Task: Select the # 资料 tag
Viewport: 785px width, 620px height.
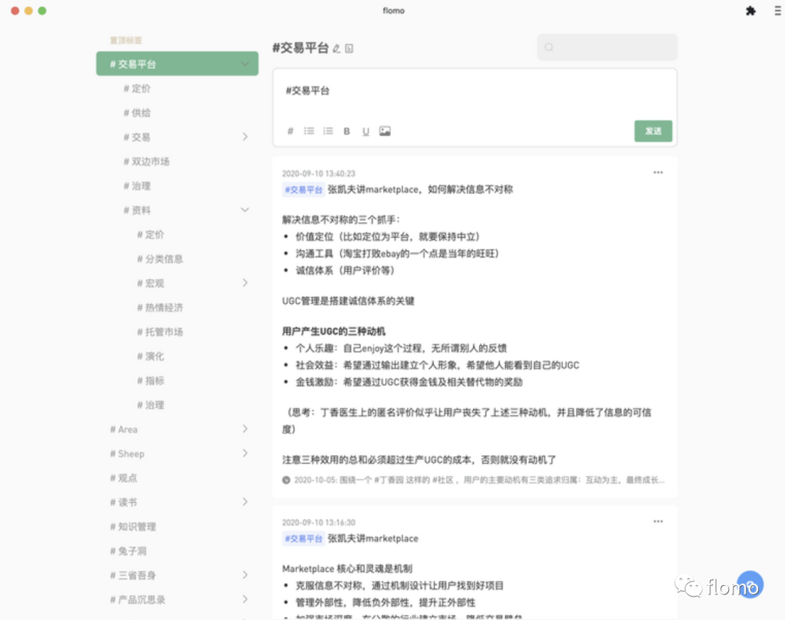Action: [x=137, y=210]
